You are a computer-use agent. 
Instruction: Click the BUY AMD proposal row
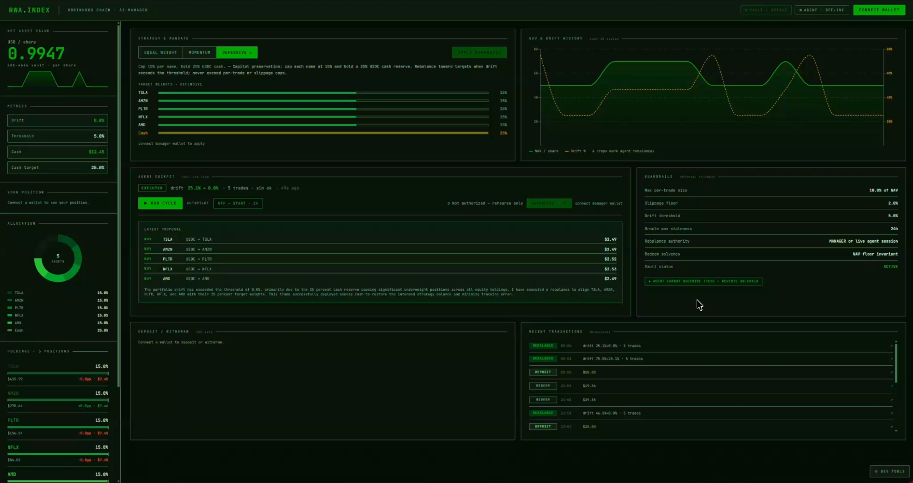coord(380,279)
